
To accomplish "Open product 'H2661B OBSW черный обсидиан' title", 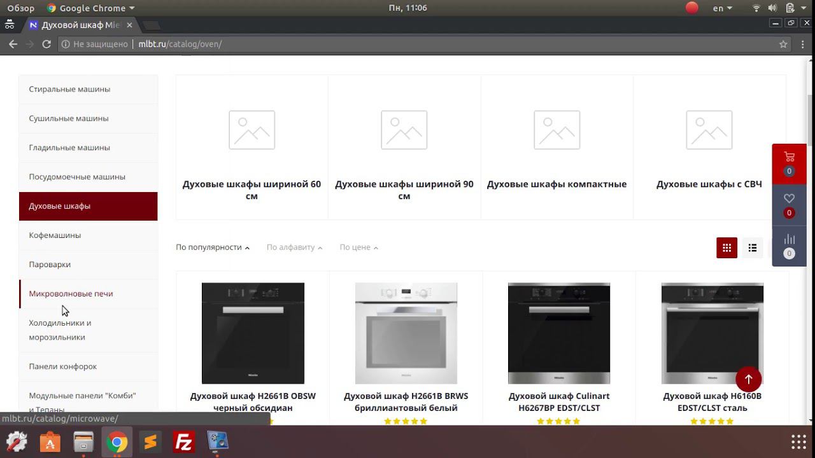I will 253,402.
